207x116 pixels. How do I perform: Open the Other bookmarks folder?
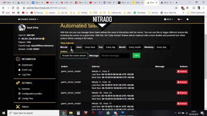pos(196,13)
